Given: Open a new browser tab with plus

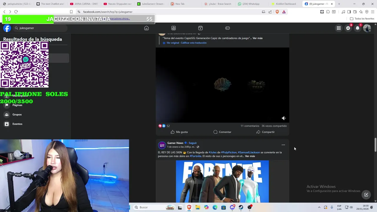Looking at the screenshot, I should [339, 4].
